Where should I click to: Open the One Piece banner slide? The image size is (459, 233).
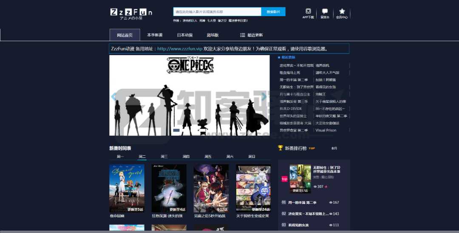(x=190, y=95)
